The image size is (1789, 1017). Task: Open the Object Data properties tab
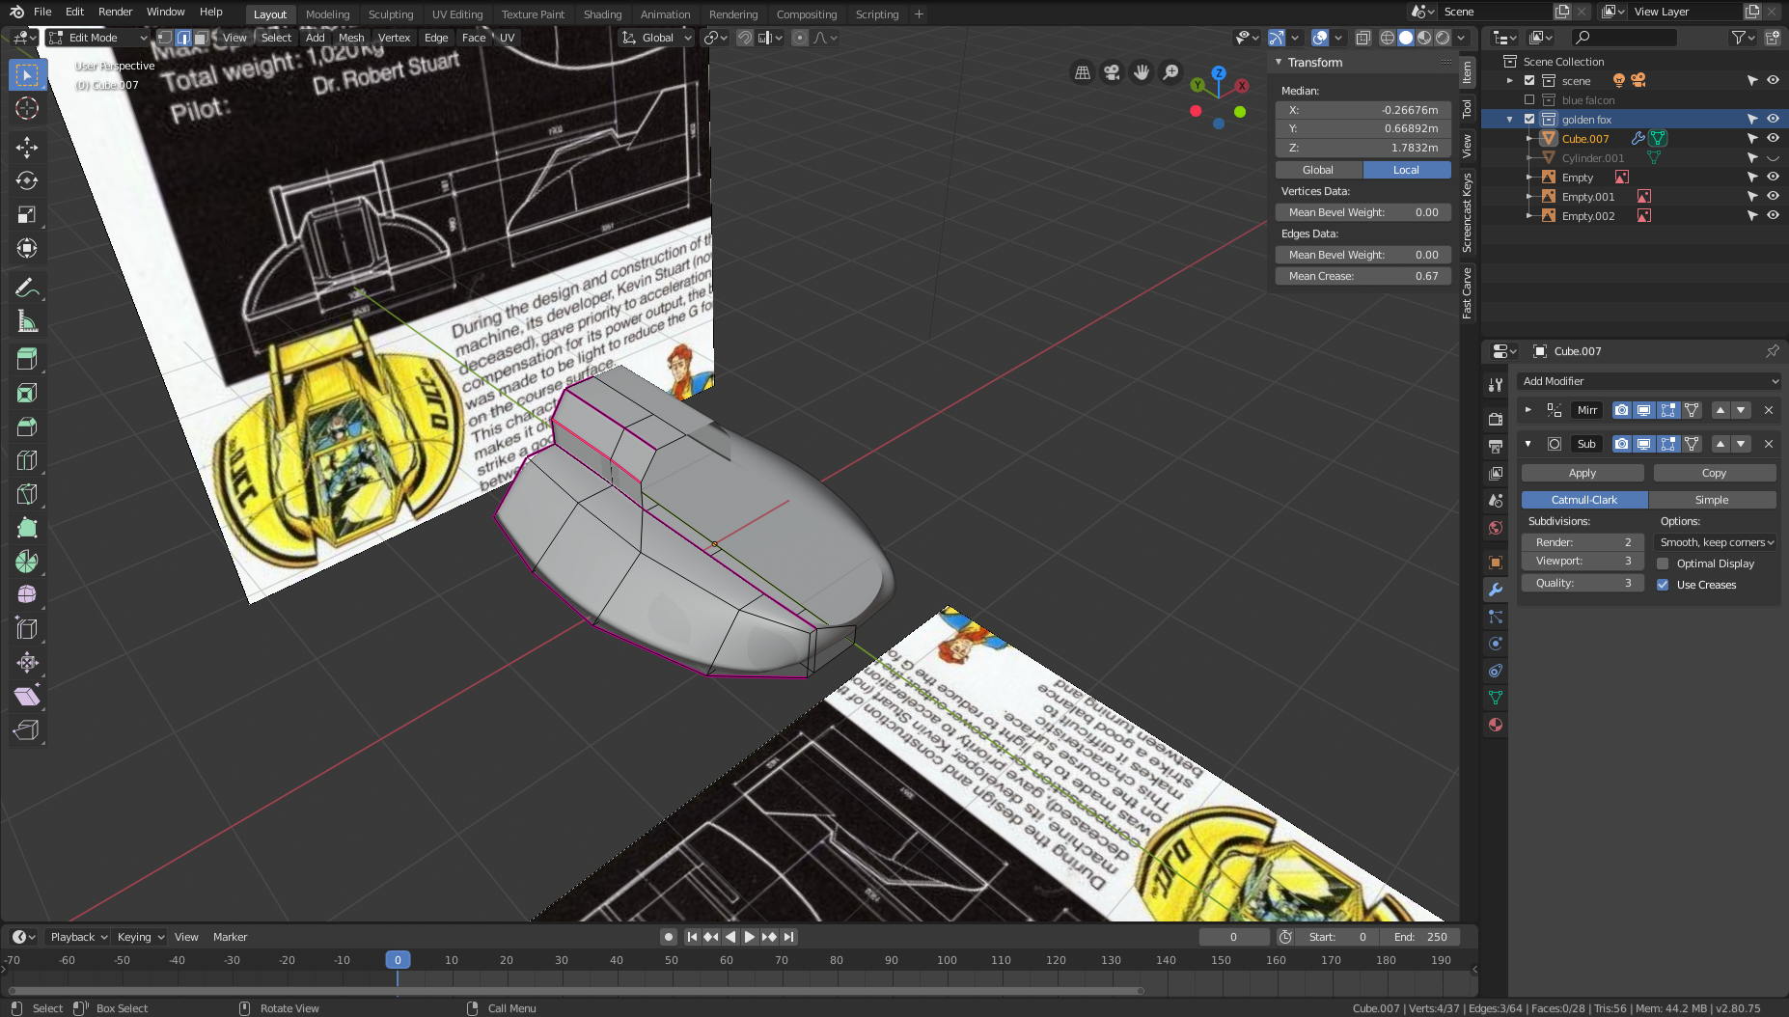point(1496,698)
